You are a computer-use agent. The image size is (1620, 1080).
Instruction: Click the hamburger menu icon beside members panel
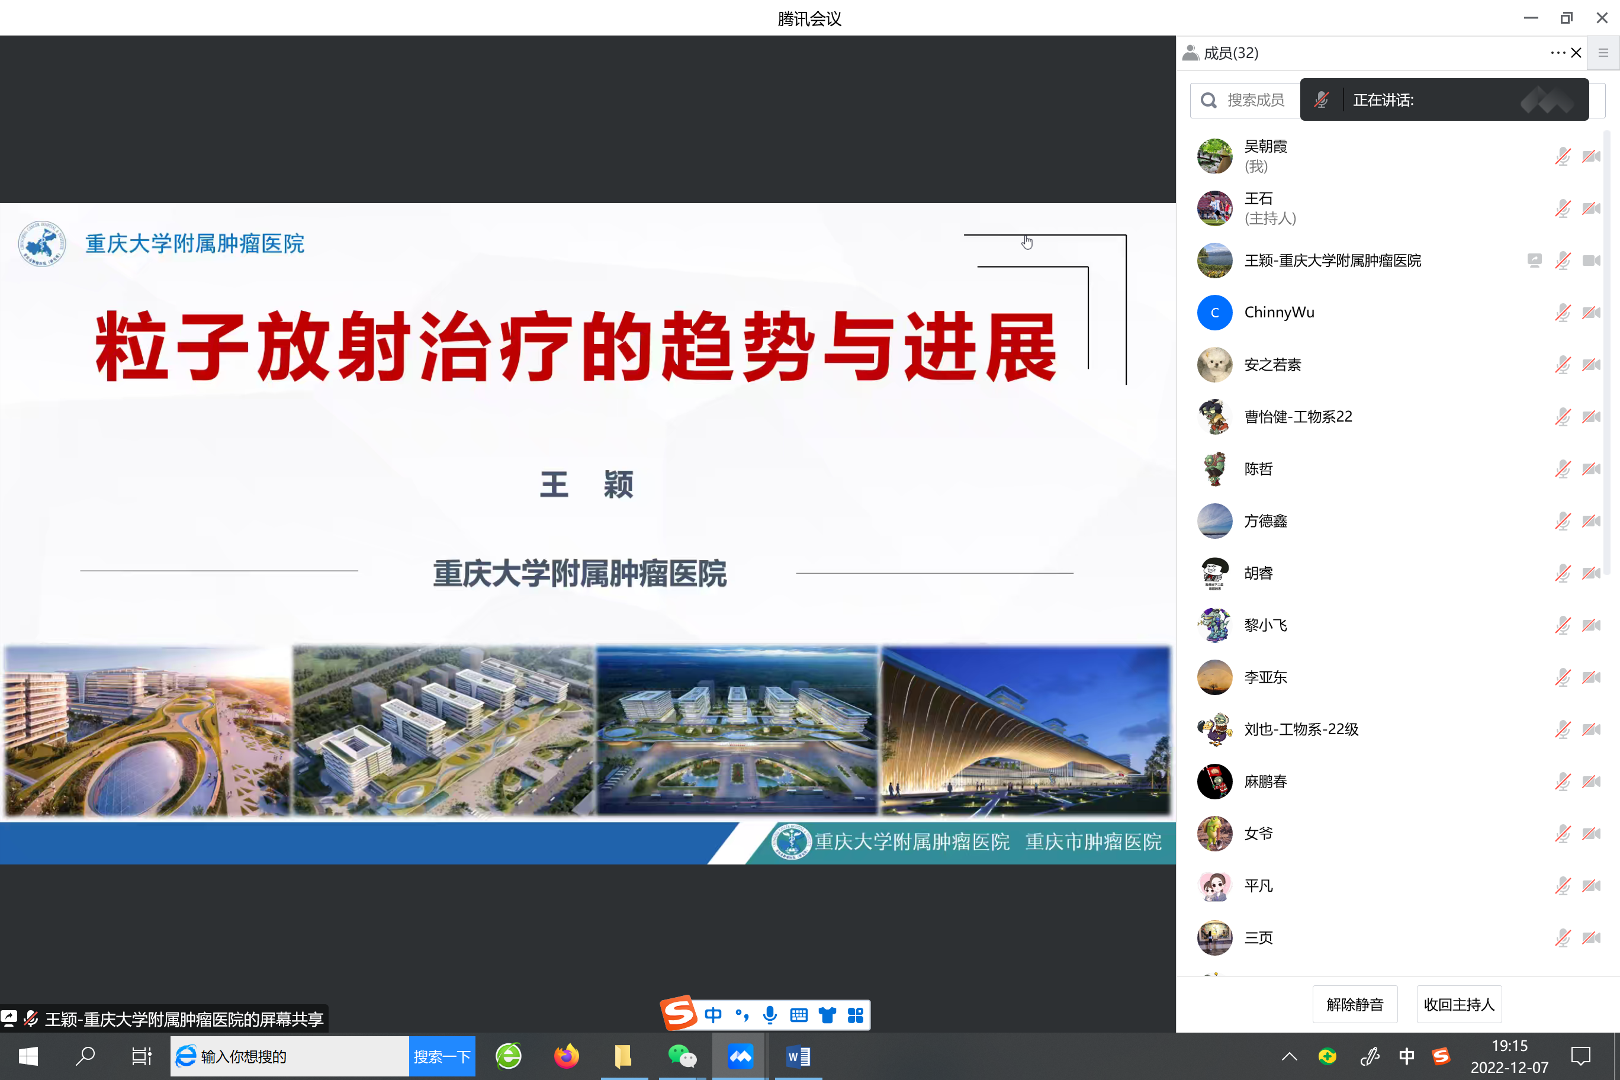tap(1603, 53)
